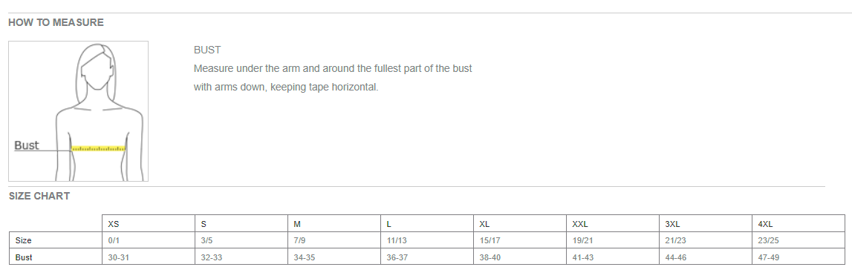Select the XXL column header
This screenshot has width=852, height=267.
pyautogui.click(x=613, y=223)
